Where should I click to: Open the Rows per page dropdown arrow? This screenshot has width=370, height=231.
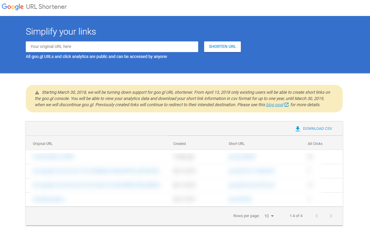273,216
